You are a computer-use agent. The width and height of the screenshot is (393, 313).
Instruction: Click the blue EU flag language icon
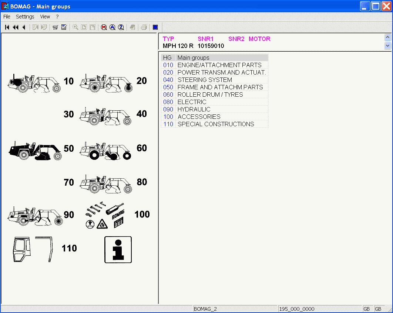point(155,27)
